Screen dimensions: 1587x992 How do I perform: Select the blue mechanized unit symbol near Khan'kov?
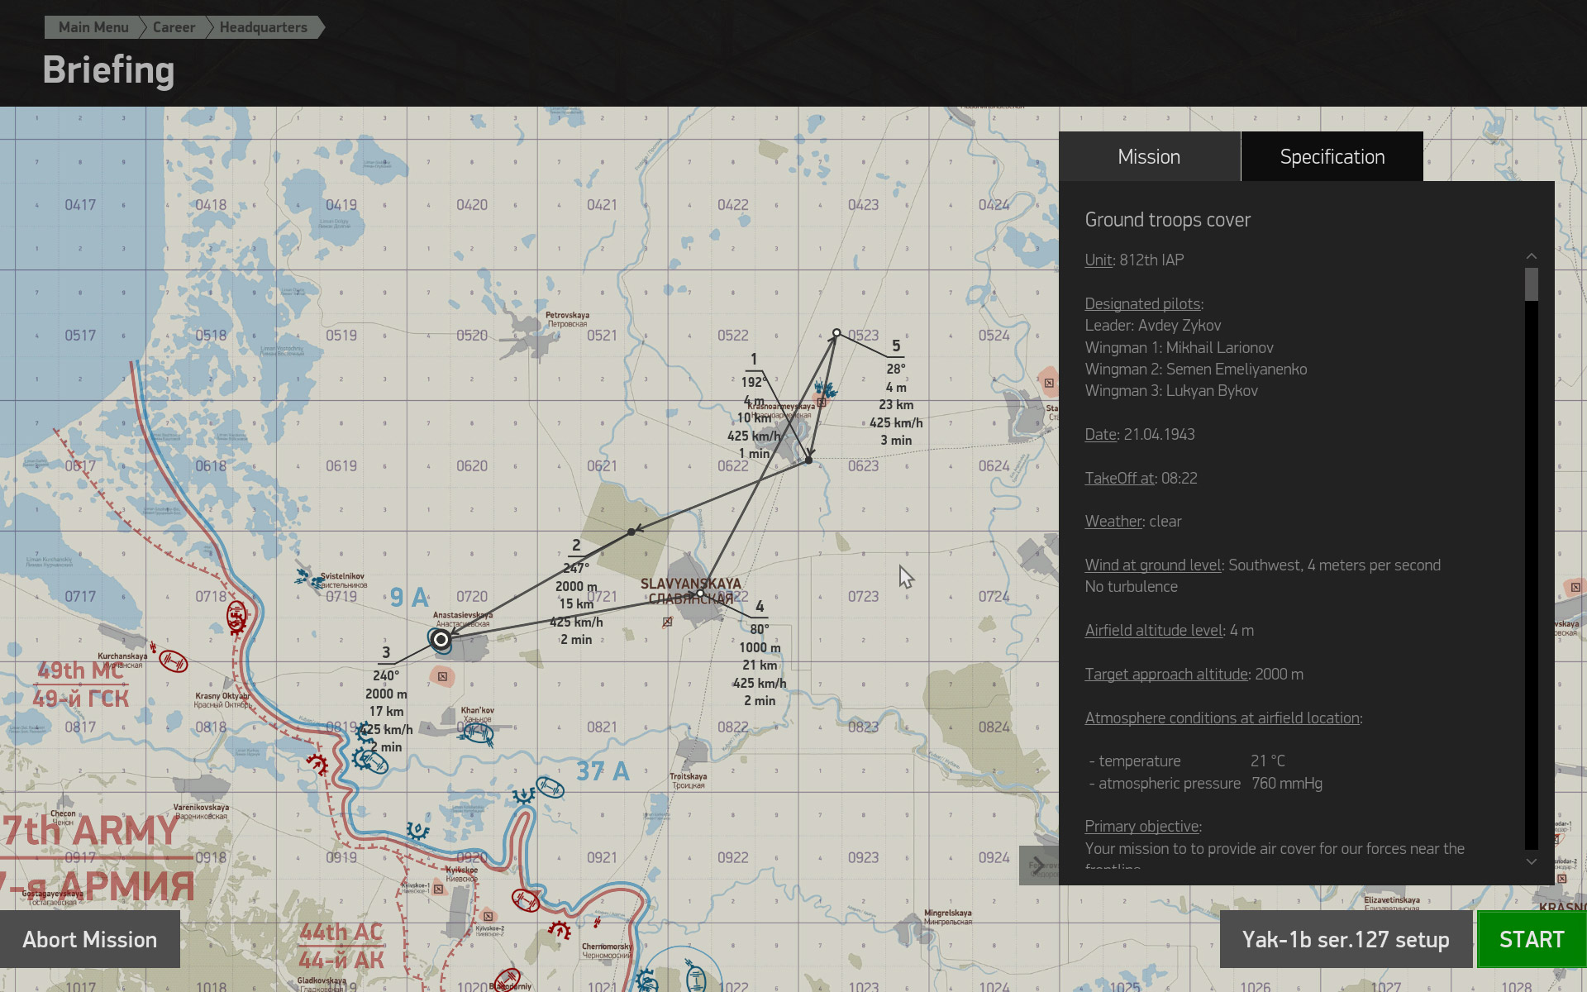point(478,732)
